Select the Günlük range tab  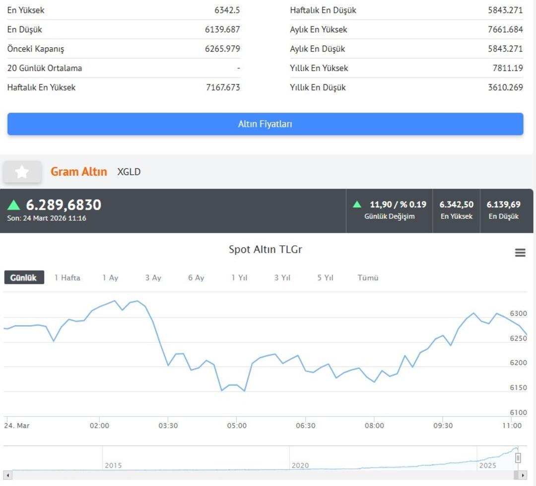tap(24, 278)
